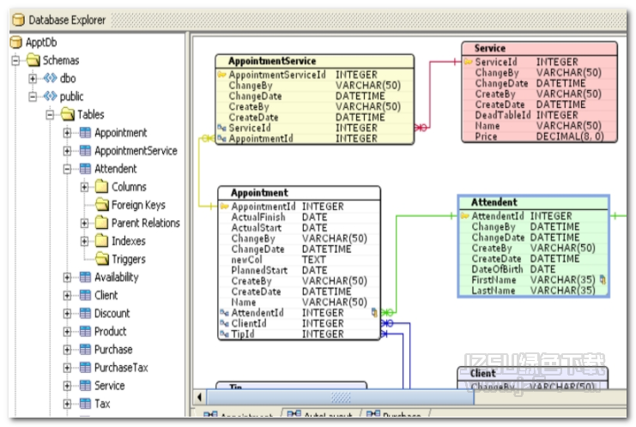
Task: Click the primary key icon beside ServiceId in Service
Action: click(x=469, y=62)
